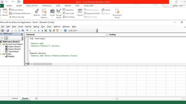Click Toggle Folders icon in Project pane
Viewport: 186px width, 104px height.
6,38
